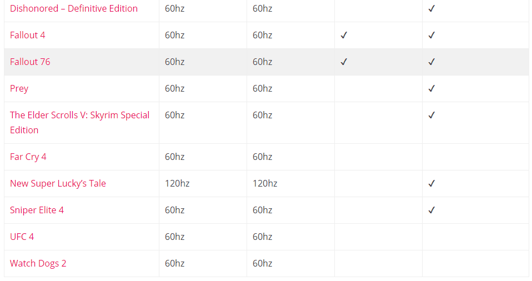
Task: Click the Sniper Elite 4 link
Action: point(37,210)
